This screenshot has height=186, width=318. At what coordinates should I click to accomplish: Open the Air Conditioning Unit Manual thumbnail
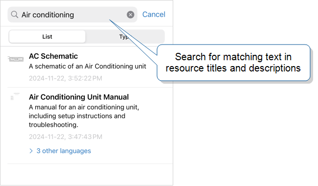pos(15,96)
